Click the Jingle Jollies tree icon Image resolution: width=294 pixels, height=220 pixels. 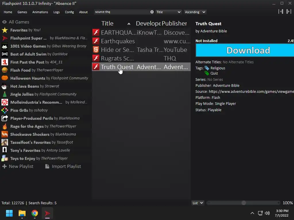pos(5,94)
